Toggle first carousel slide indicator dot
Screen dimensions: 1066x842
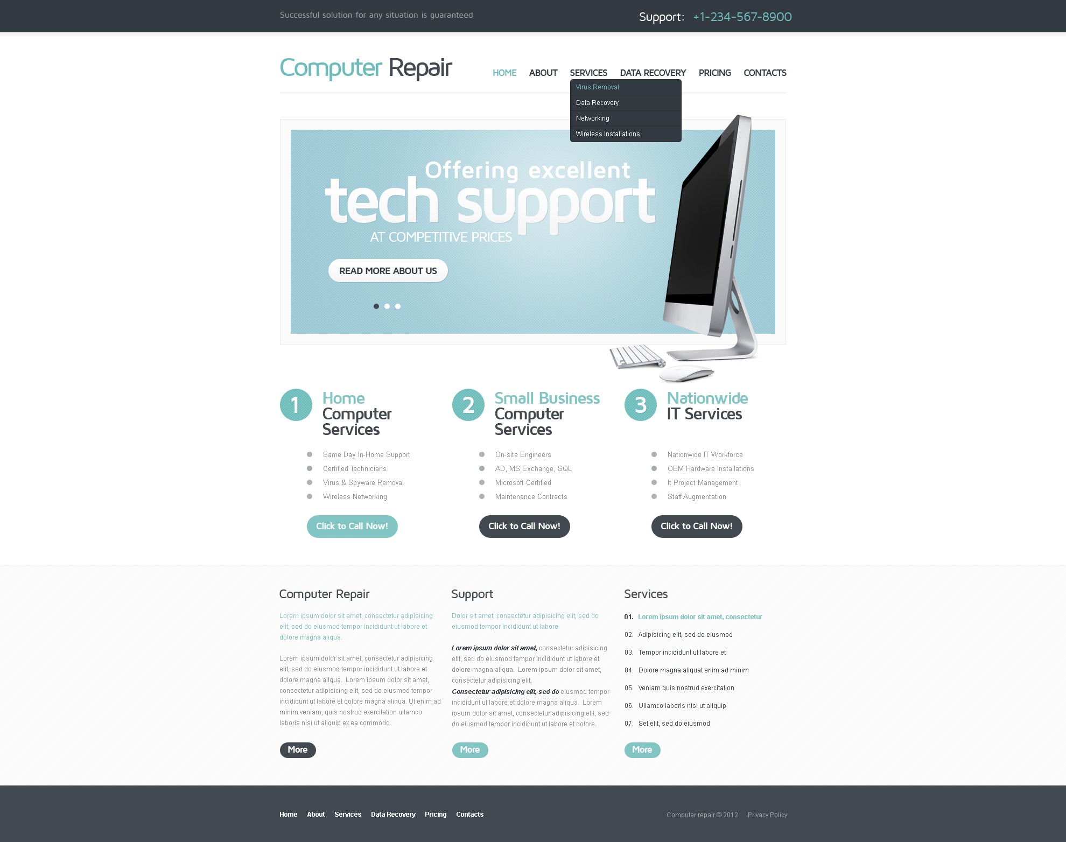[x=377, y=306]
